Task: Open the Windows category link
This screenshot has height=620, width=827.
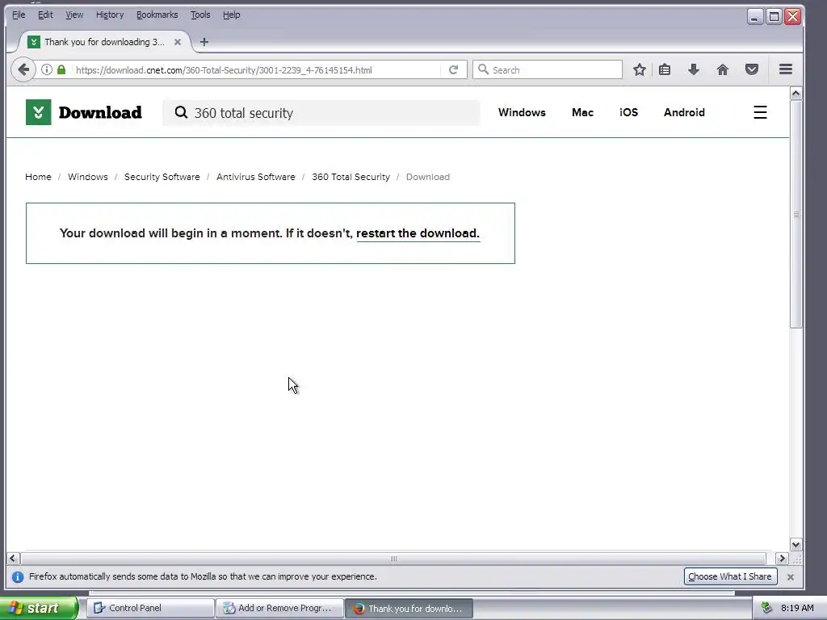Action: click(x=522, y=112)
